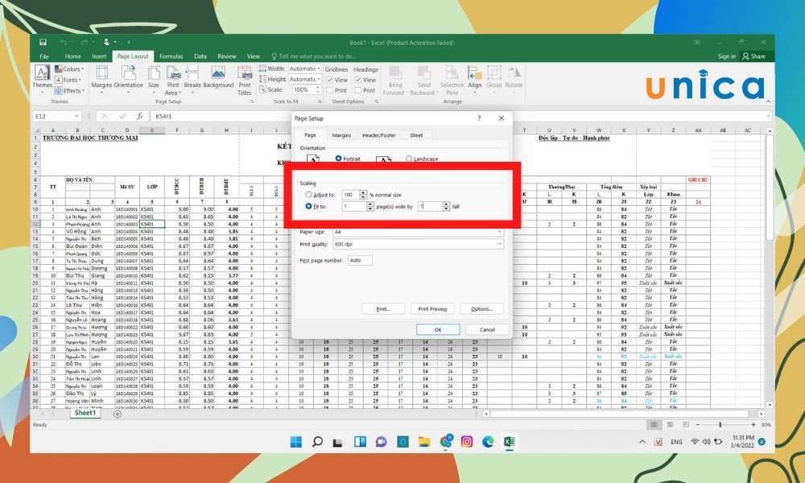Open the File menu tab
Screen dimensions: 805x483
click(44, 56)
